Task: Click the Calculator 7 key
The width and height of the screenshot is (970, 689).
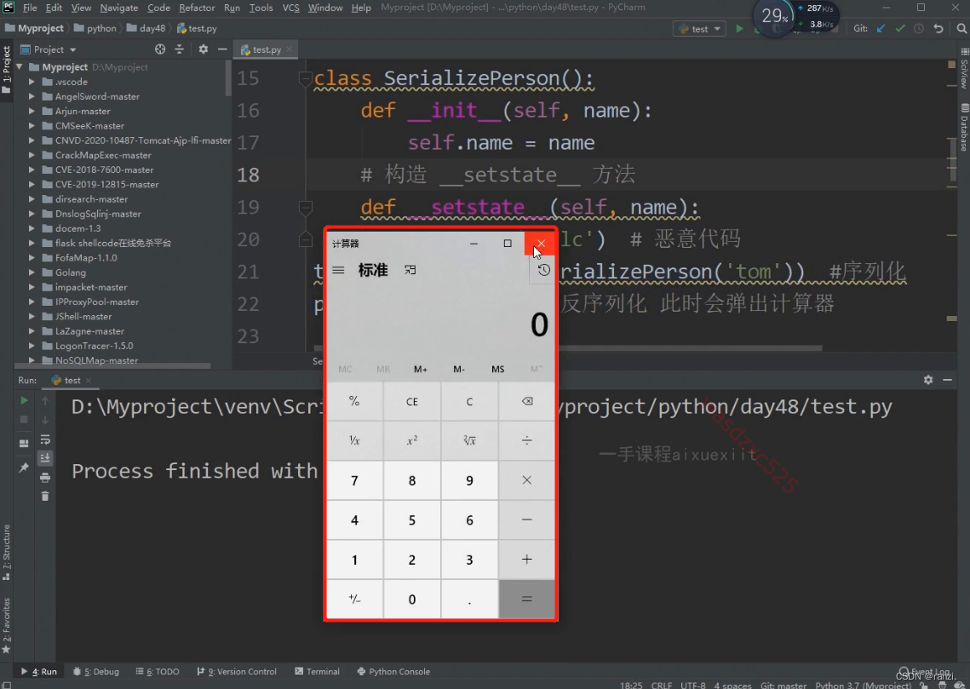Action: click(x=354, y=480)
